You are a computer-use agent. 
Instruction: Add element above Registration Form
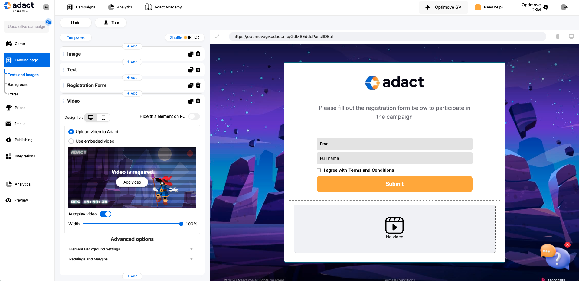click(132, 78)
